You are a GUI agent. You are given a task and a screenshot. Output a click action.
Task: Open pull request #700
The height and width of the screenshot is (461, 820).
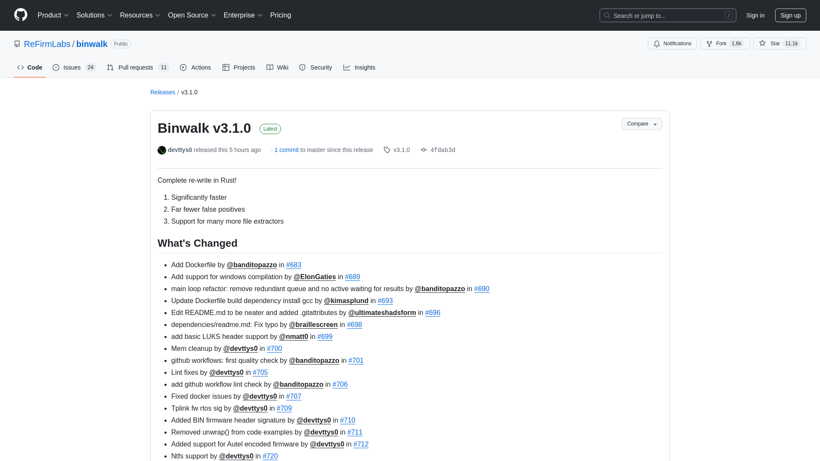point(275,349)
